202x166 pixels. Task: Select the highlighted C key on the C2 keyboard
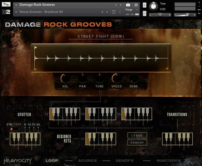point(52,117)
